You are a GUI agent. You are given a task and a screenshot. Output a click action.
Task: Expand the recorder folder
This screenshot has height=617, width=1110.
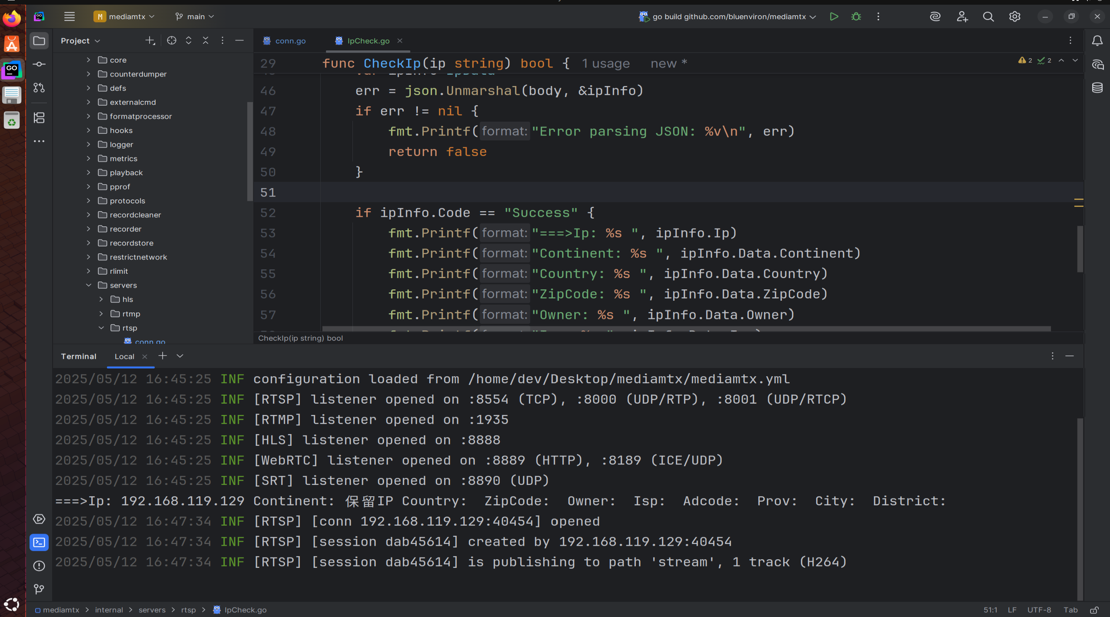point(89,229)
